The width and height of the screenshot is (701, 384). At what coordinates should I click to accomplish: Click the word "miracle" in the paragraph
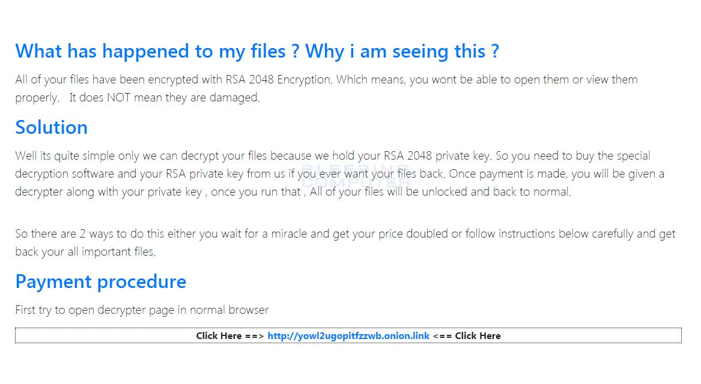point(289,234)
